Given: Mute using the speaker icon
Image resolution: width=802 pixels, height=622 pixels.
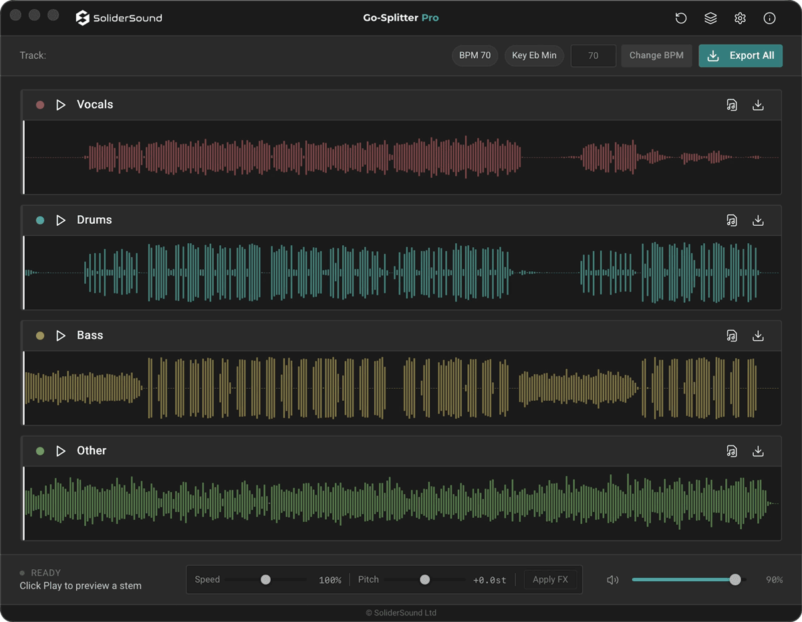Looking at the screenshot, I should click(612, 580).
